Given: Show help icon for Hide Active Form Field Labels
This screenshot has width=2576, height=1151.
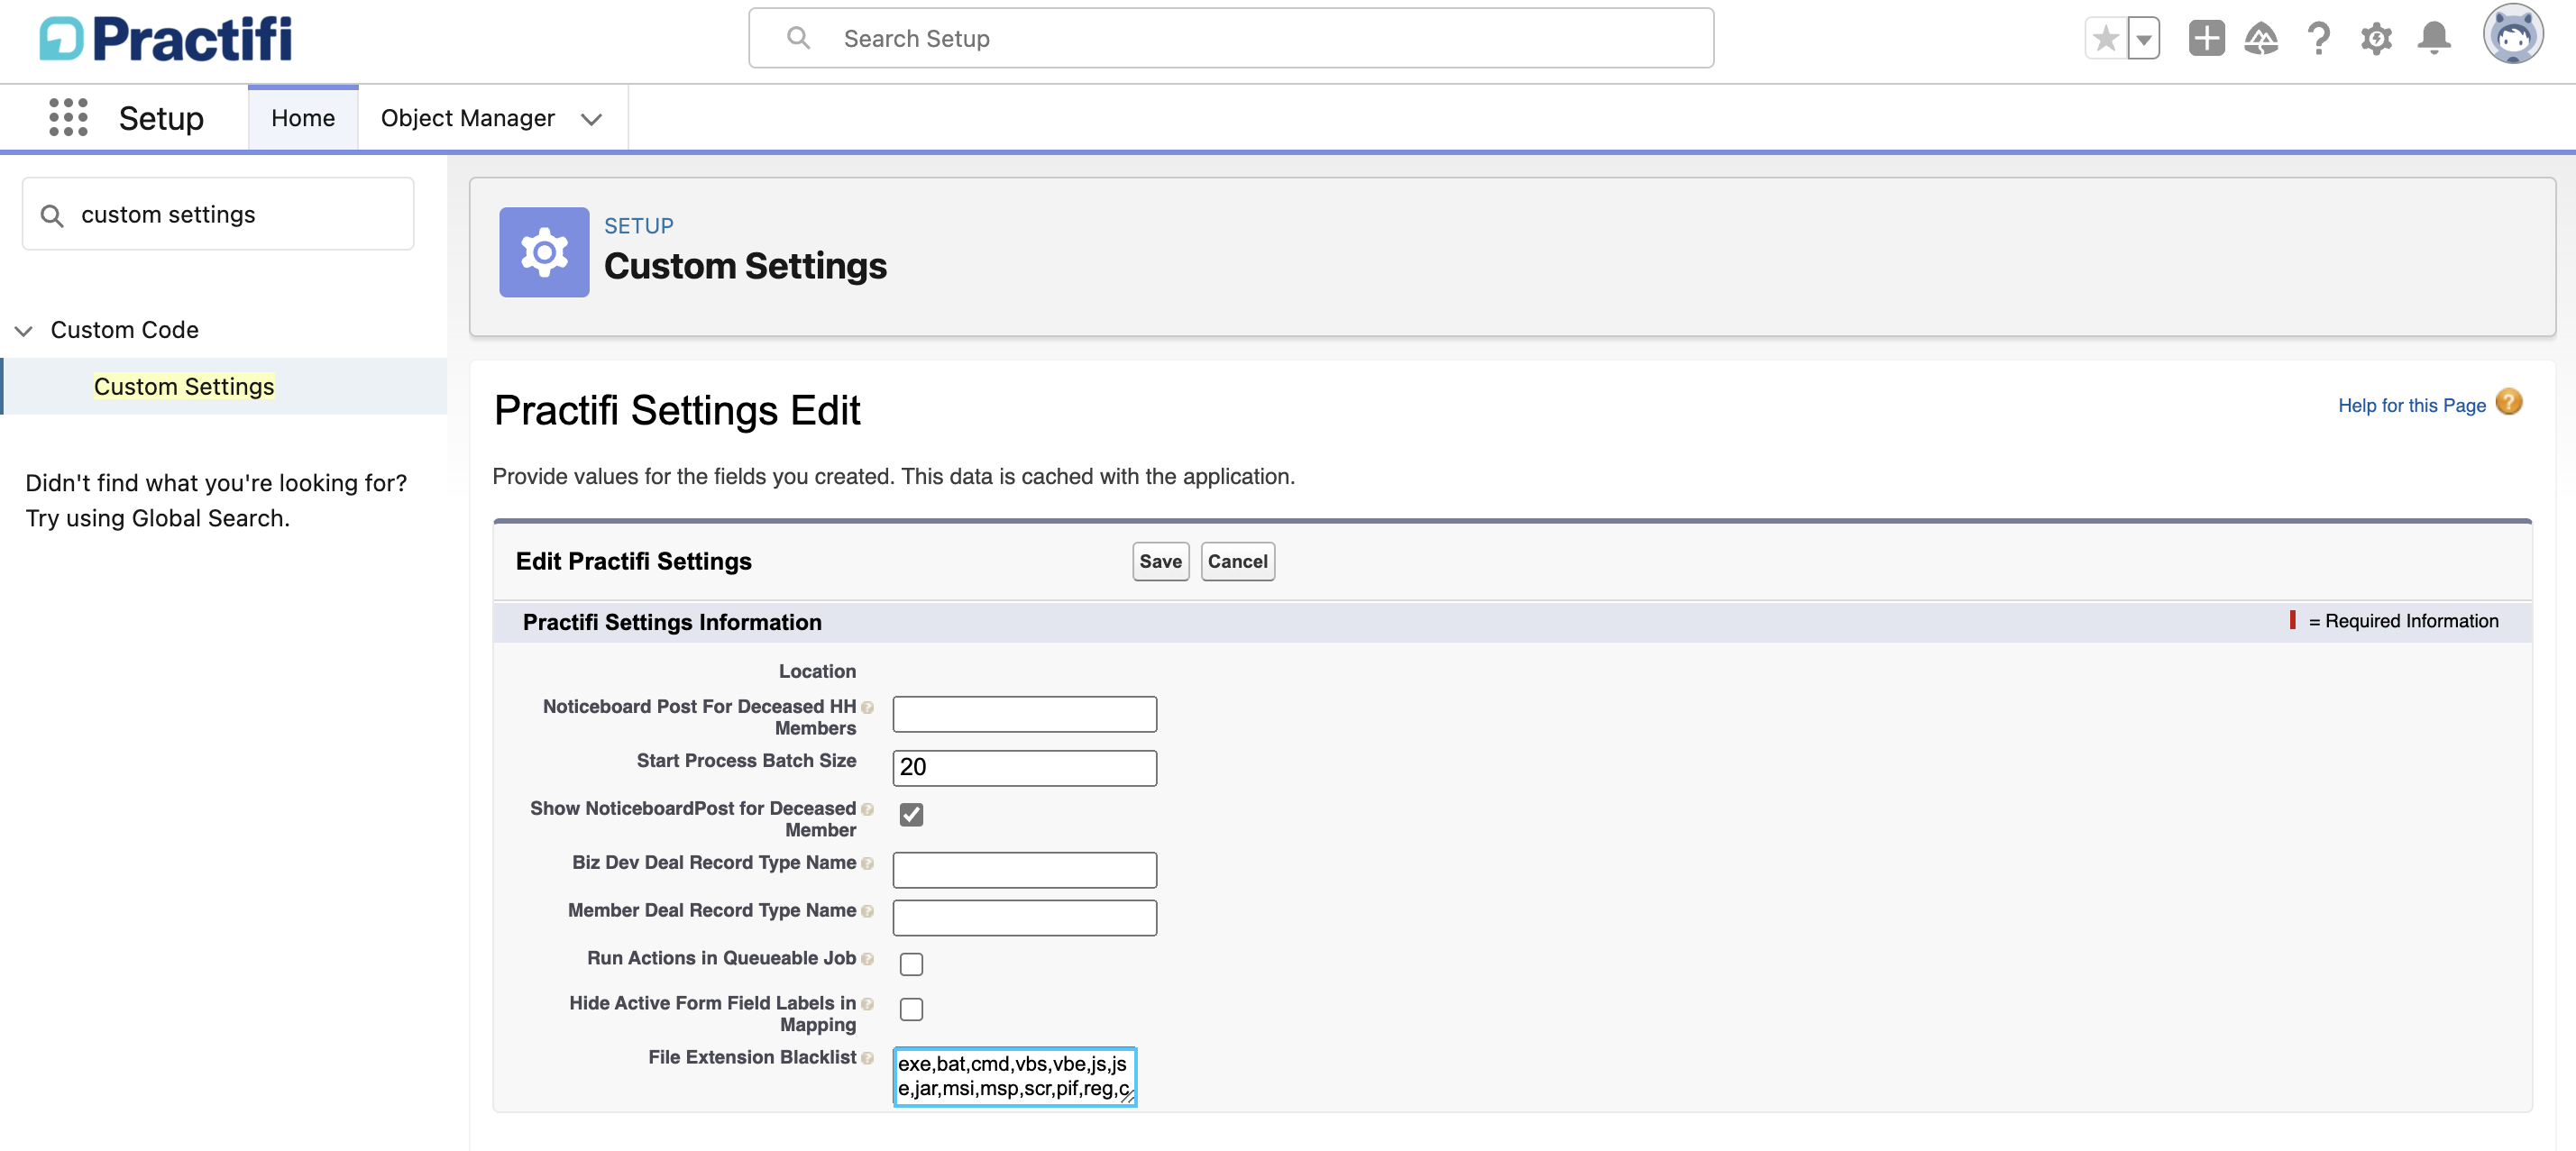Looking at the screenshot, I should coord(867,1005).
